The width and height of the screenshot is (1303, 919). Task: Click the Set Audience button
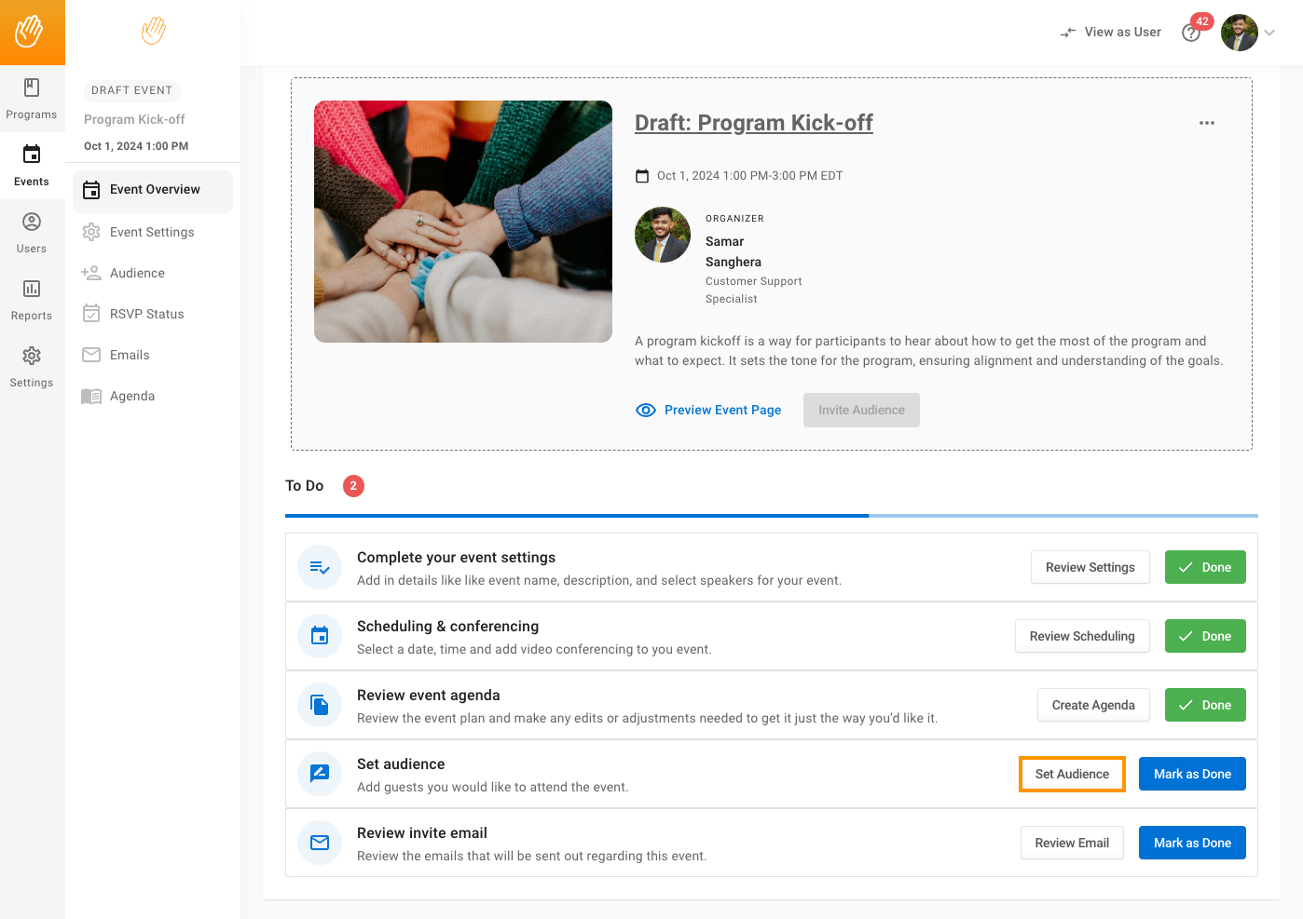(1072, 774)
